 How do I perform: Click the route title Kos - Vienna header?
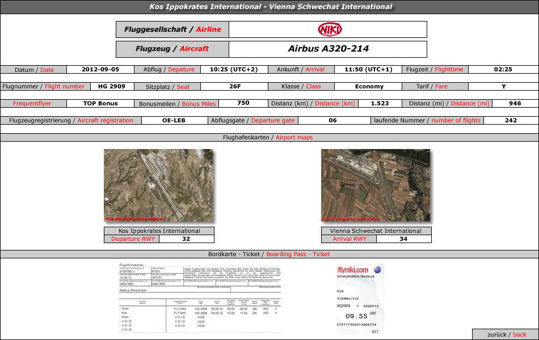[x=269, y=7]
